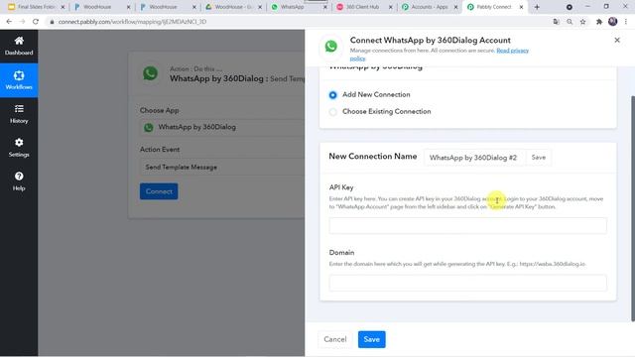Open the Help question mark icon

[19, 177]
